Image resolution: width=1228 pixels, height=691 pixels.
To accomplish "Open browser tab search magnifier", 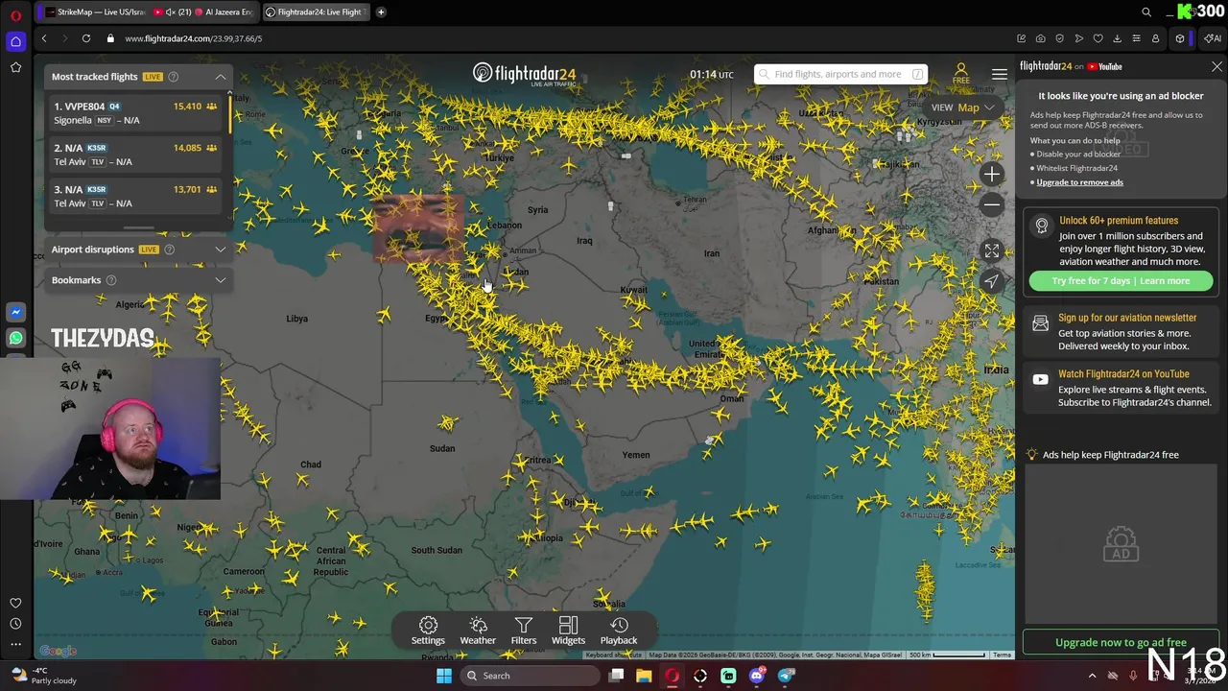I will click(x=1146, y=12).
